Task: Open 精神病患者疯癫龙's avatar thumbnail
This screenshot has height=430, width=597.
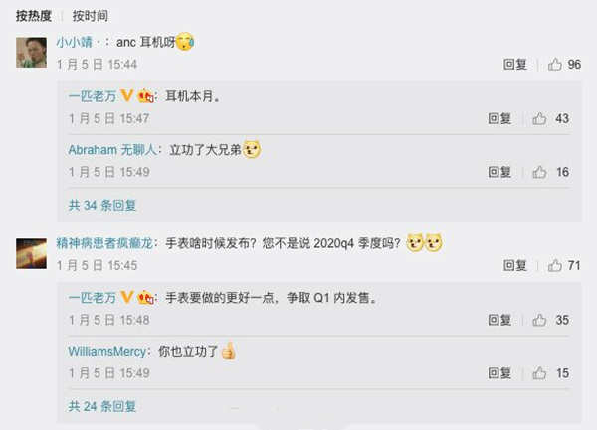Action: pyautogui.click(x=31, y=254)
